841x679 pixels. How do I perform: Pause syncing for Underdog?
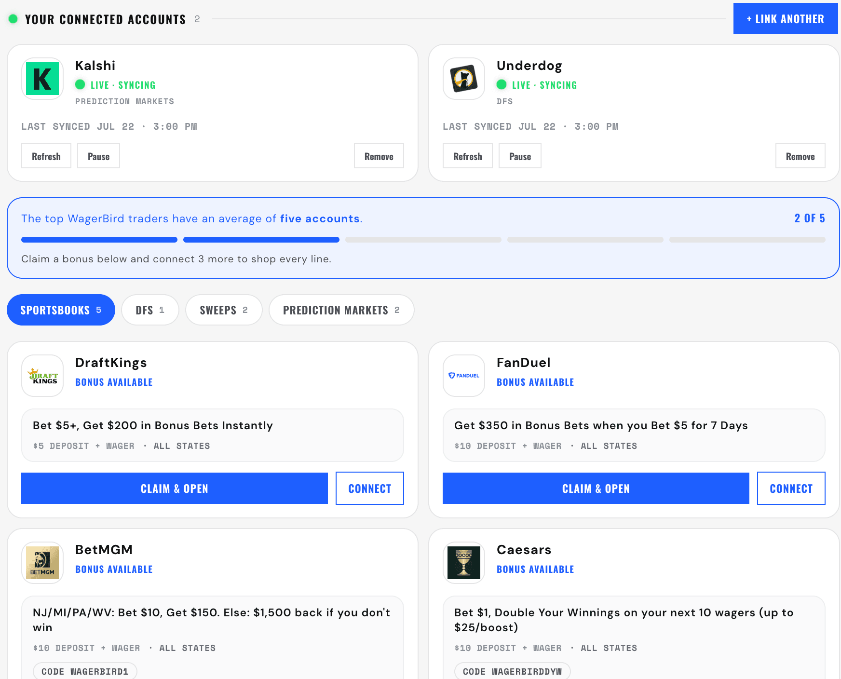(x=520, y=156)
